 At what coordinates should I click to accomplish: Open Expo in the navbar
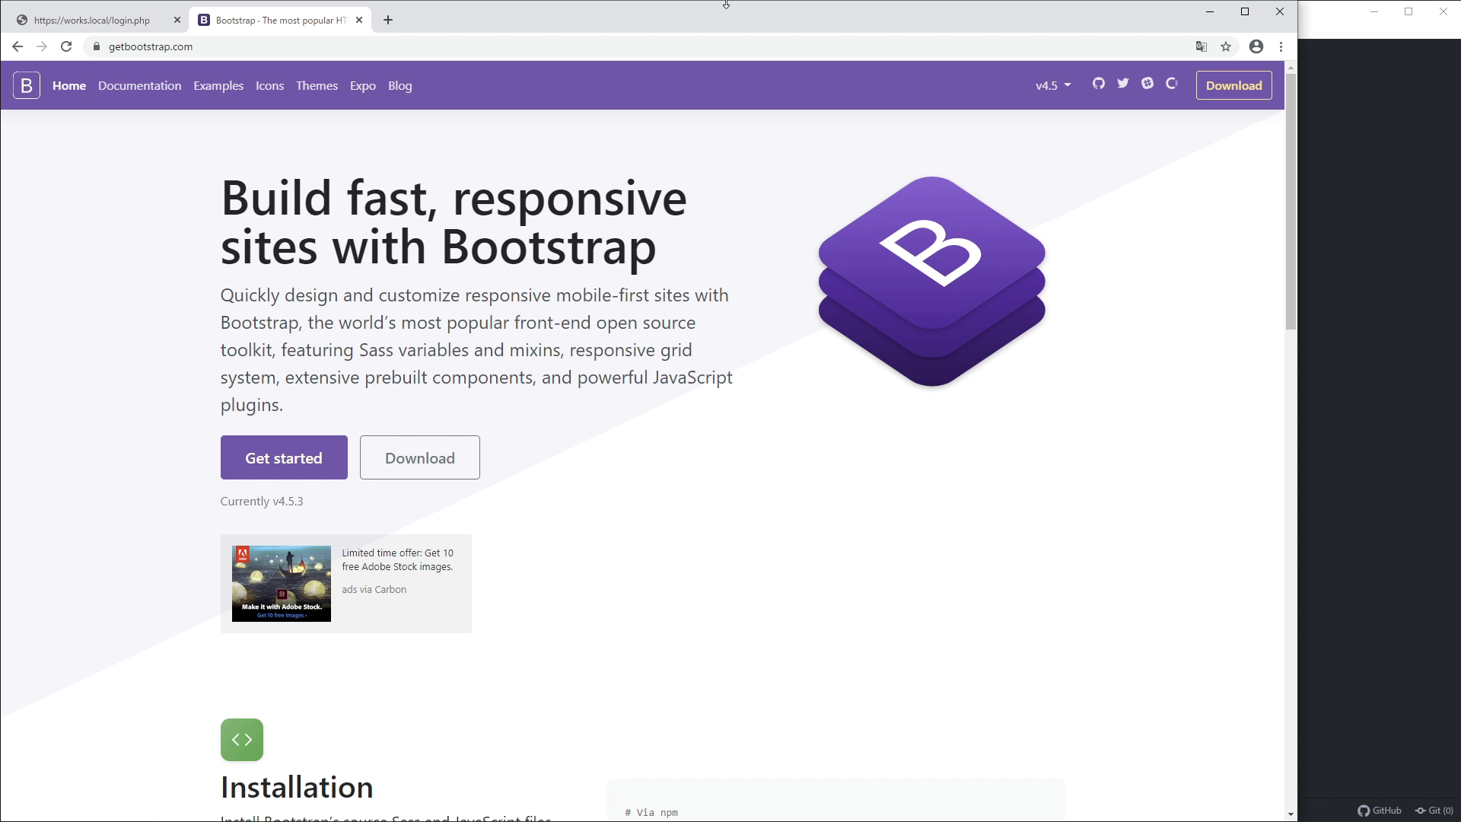coord(363,85)
